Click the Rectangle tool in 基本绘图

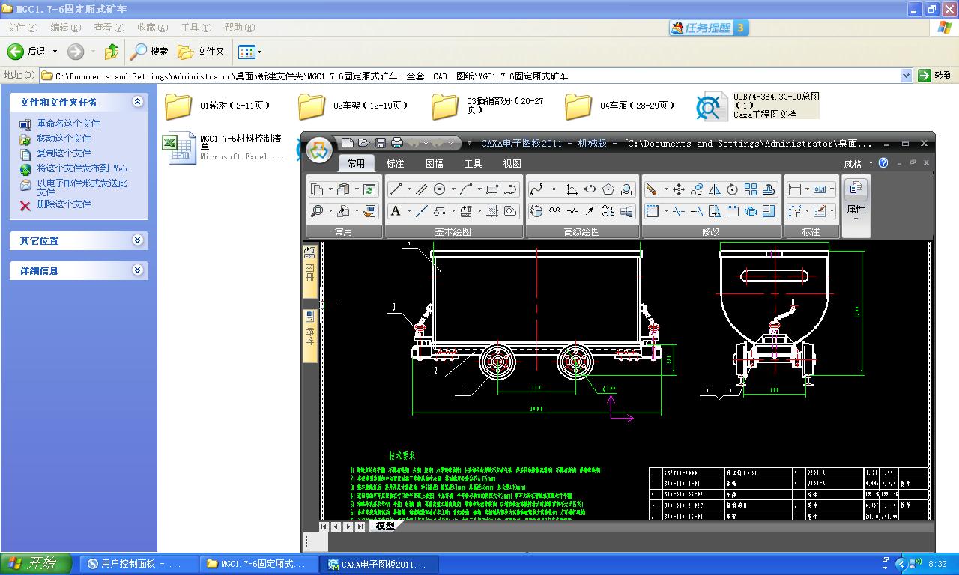click(492, 189)
